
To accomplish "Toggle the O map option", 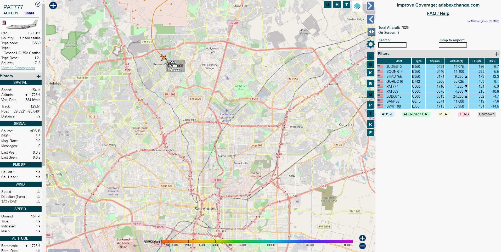I will pyautogui.click(x=370, y=64).
